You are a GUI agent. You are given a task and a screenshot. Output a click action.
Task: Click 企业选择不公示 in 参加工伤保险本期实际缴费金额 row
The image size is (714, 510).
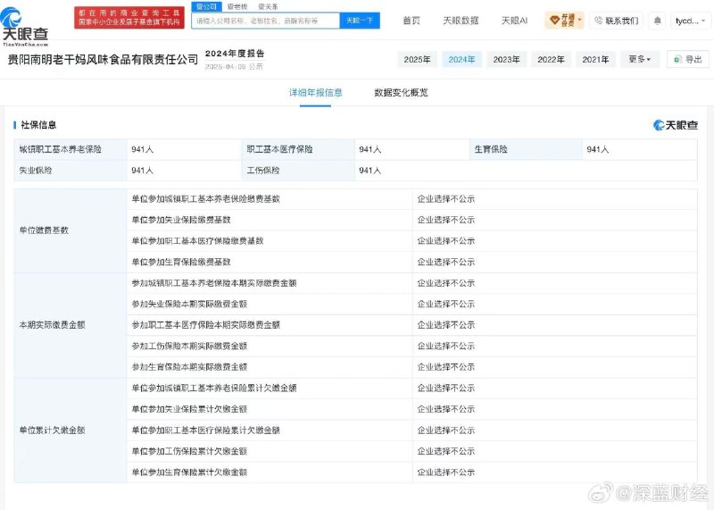(446, 346)
